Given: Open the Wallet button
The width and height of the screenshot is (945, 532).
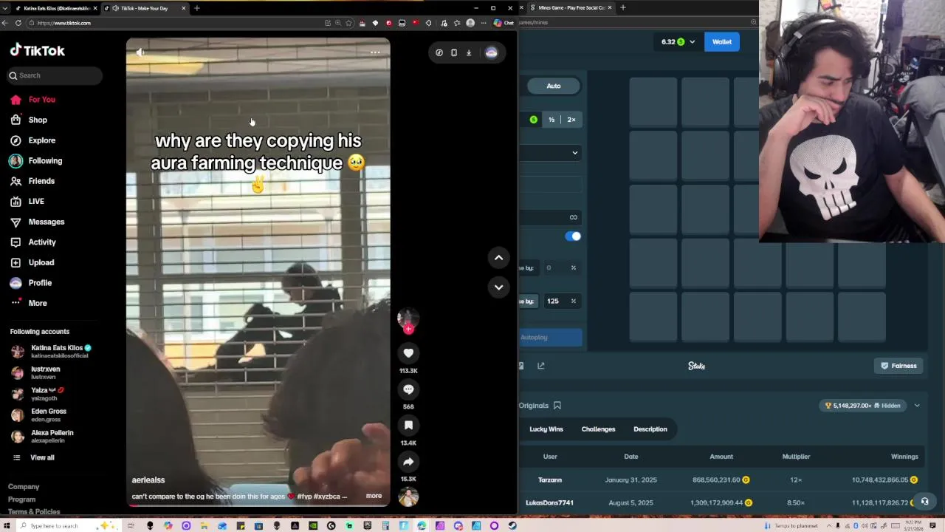Looking at the screenshot, I should [x=722, y=42].
